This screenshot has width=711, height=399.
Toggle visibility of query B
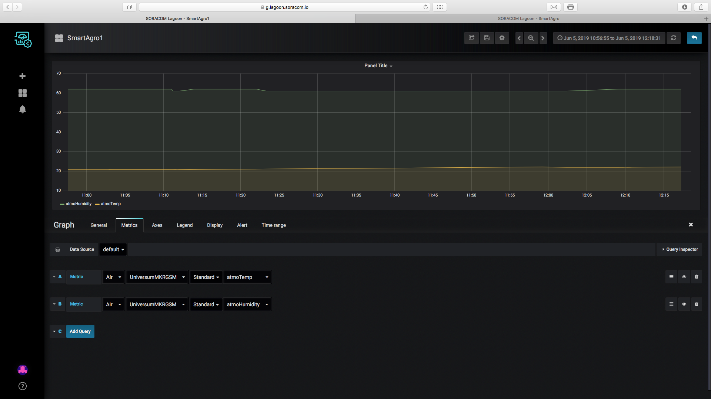pos(684,304)
